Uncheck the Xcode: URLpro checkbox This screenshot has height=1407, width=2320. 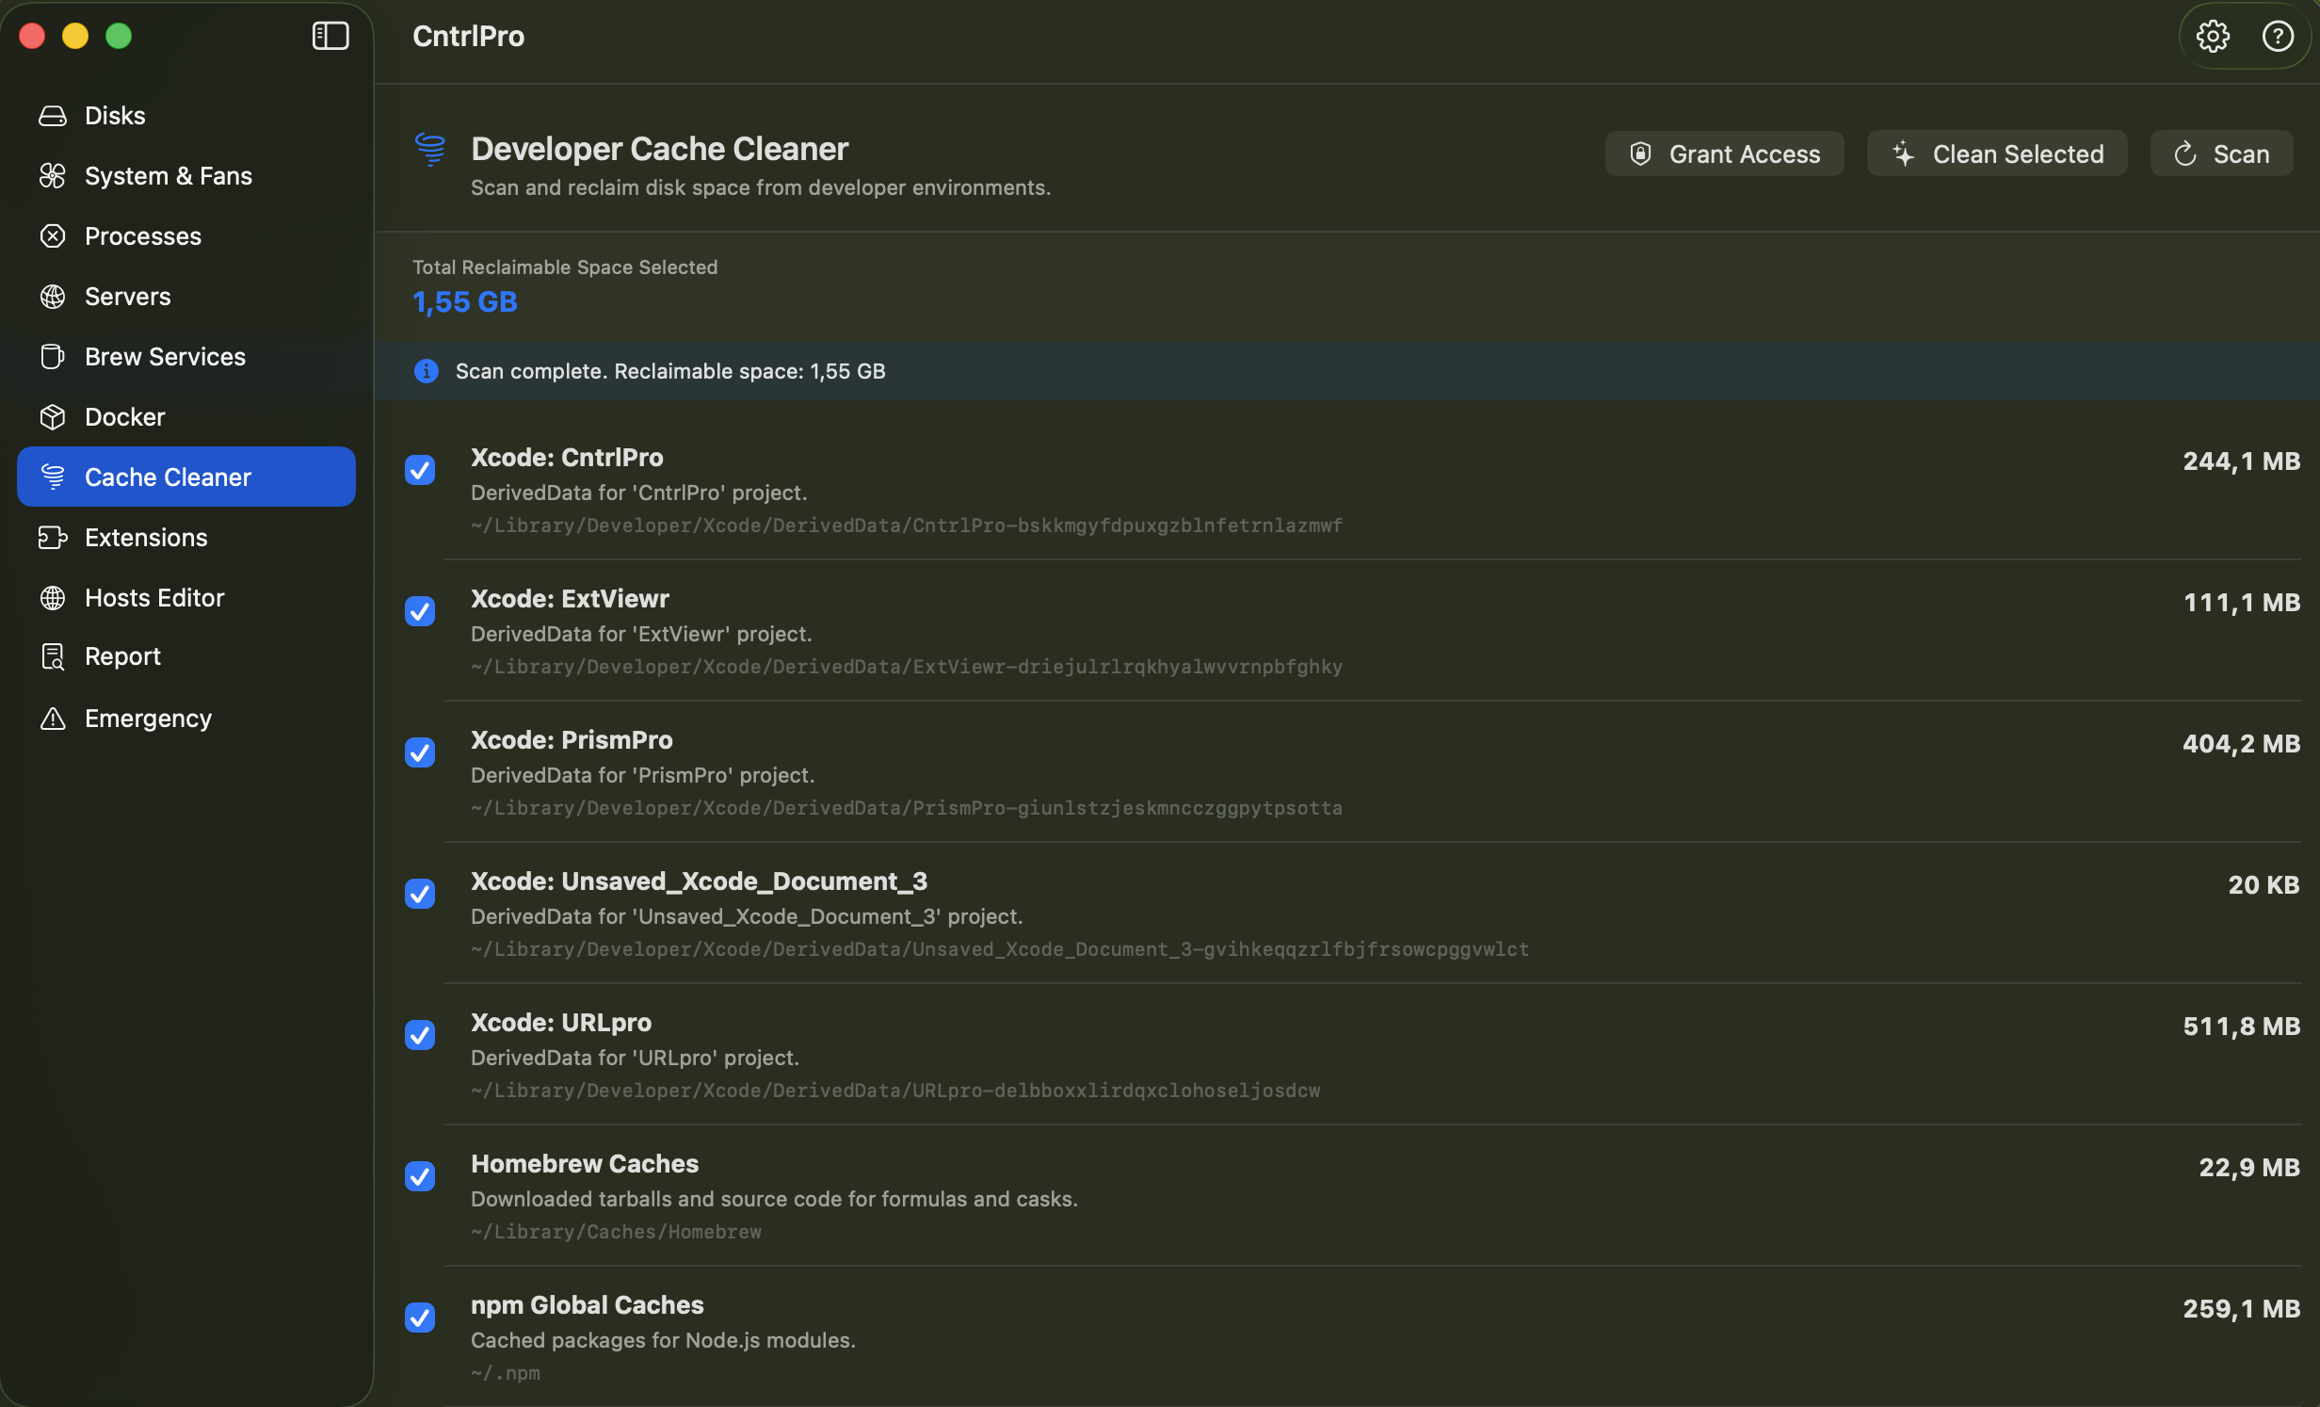[420, 1035]
